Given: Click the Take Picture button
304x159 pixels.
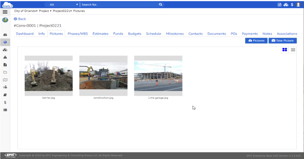Looking at the screenshot, I should click(x=282, y=41).
